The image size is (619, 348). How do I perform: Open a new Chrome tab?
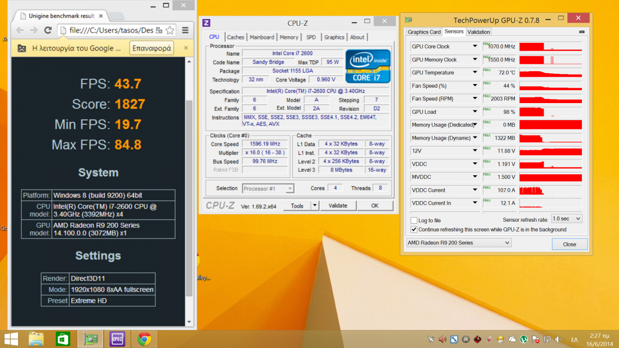point(117,16)
